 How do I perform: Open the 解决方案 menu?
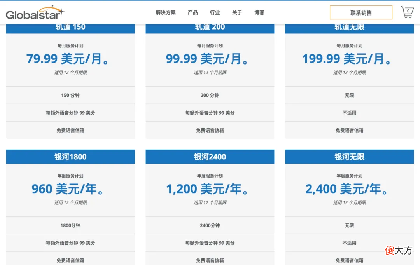tap(166, 12)
